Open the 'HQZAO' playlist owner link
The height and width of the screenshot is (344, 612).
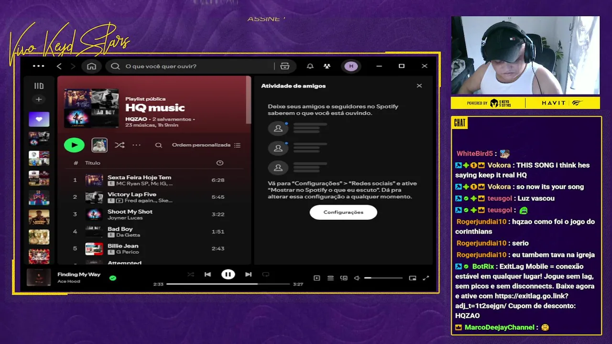pyautogui.click(x=136, y=119)
